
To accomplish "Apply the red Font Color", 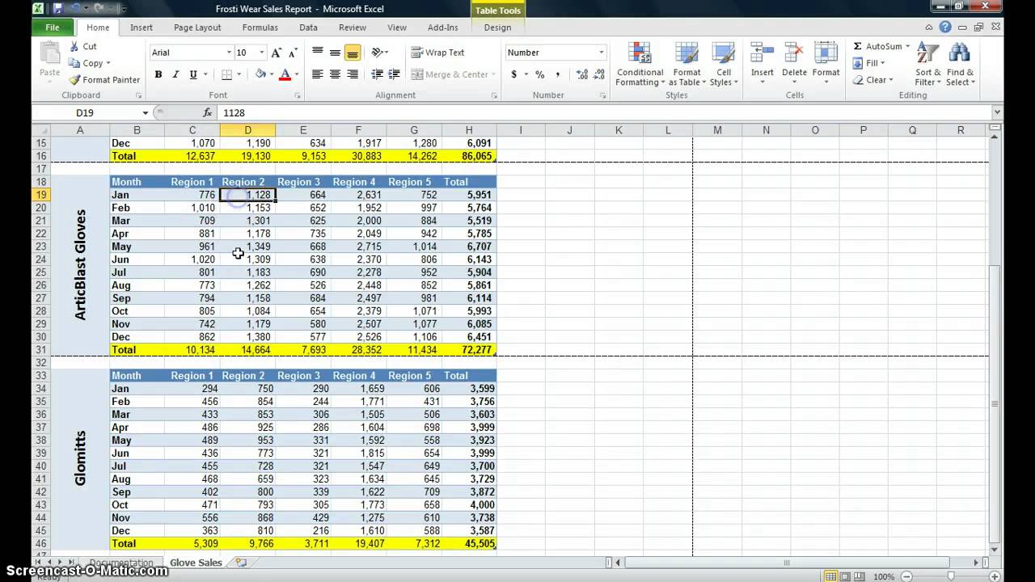I will coord(285,74).
